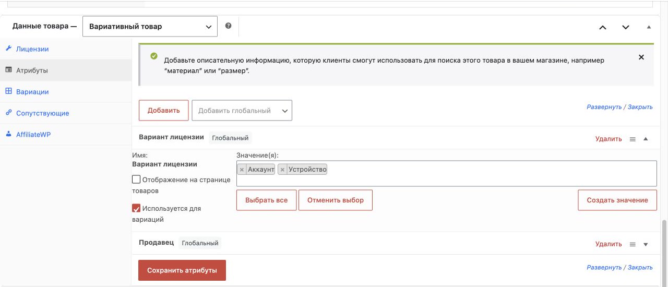Viewport: 668px width, 287px height.
Task: Remove the Аккаунт value tag
Action: (x=242, y=170)
